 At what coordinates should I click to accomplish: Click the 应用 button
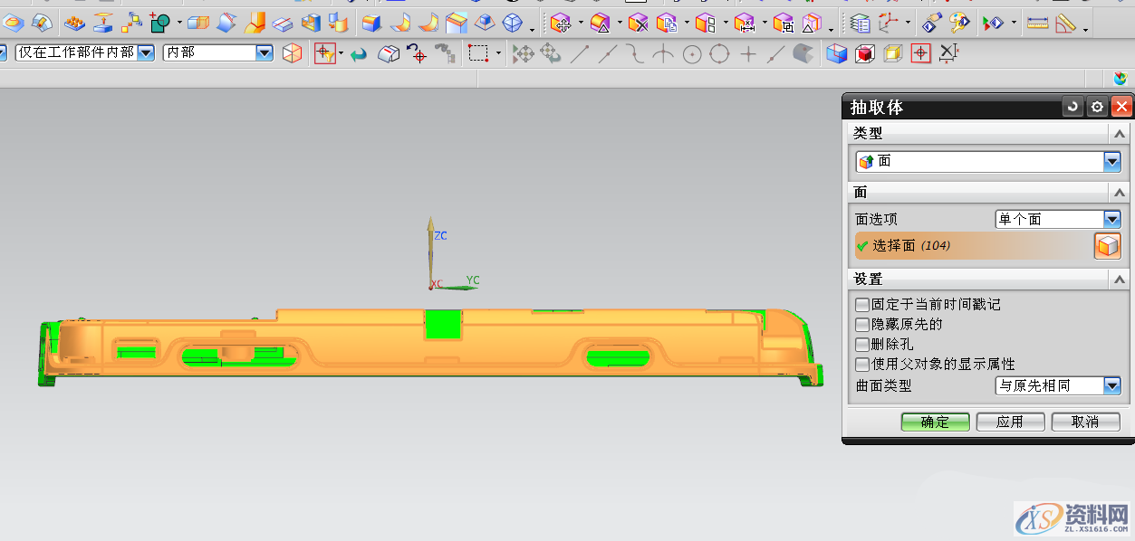tap(1010, 422)
